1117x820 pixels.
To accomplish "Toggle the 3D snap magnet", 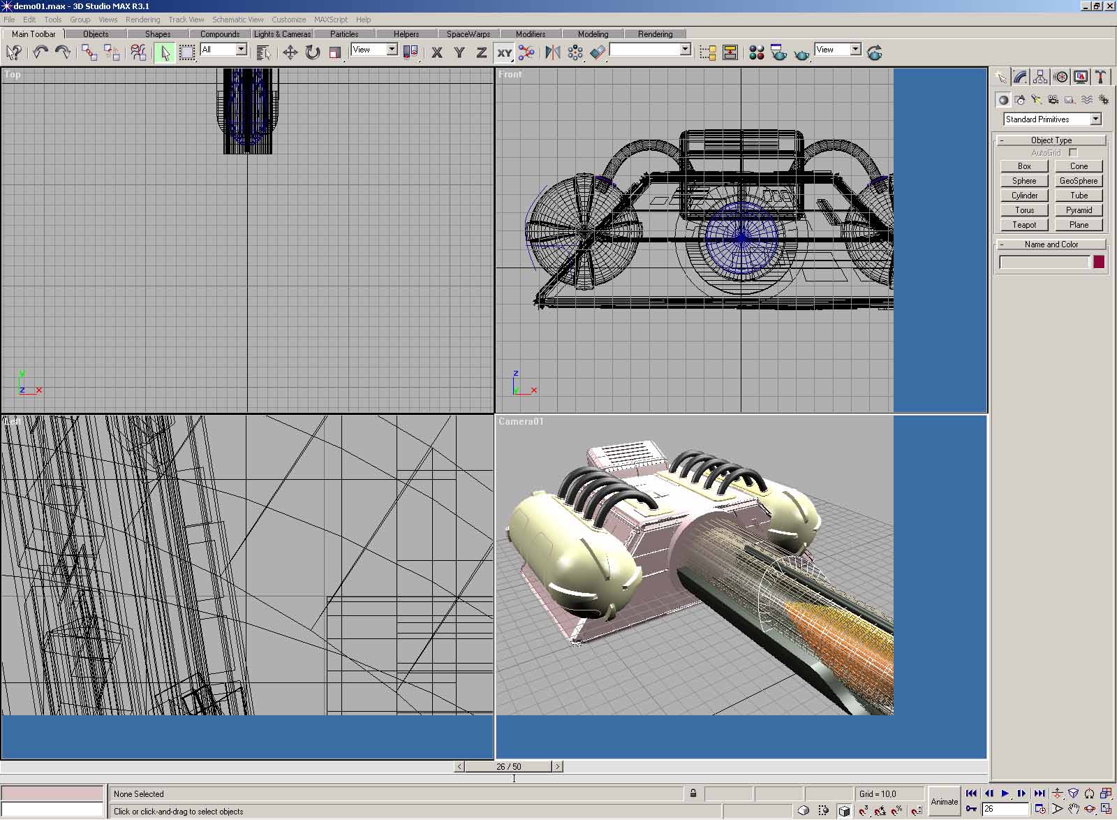I will (864, 810).
